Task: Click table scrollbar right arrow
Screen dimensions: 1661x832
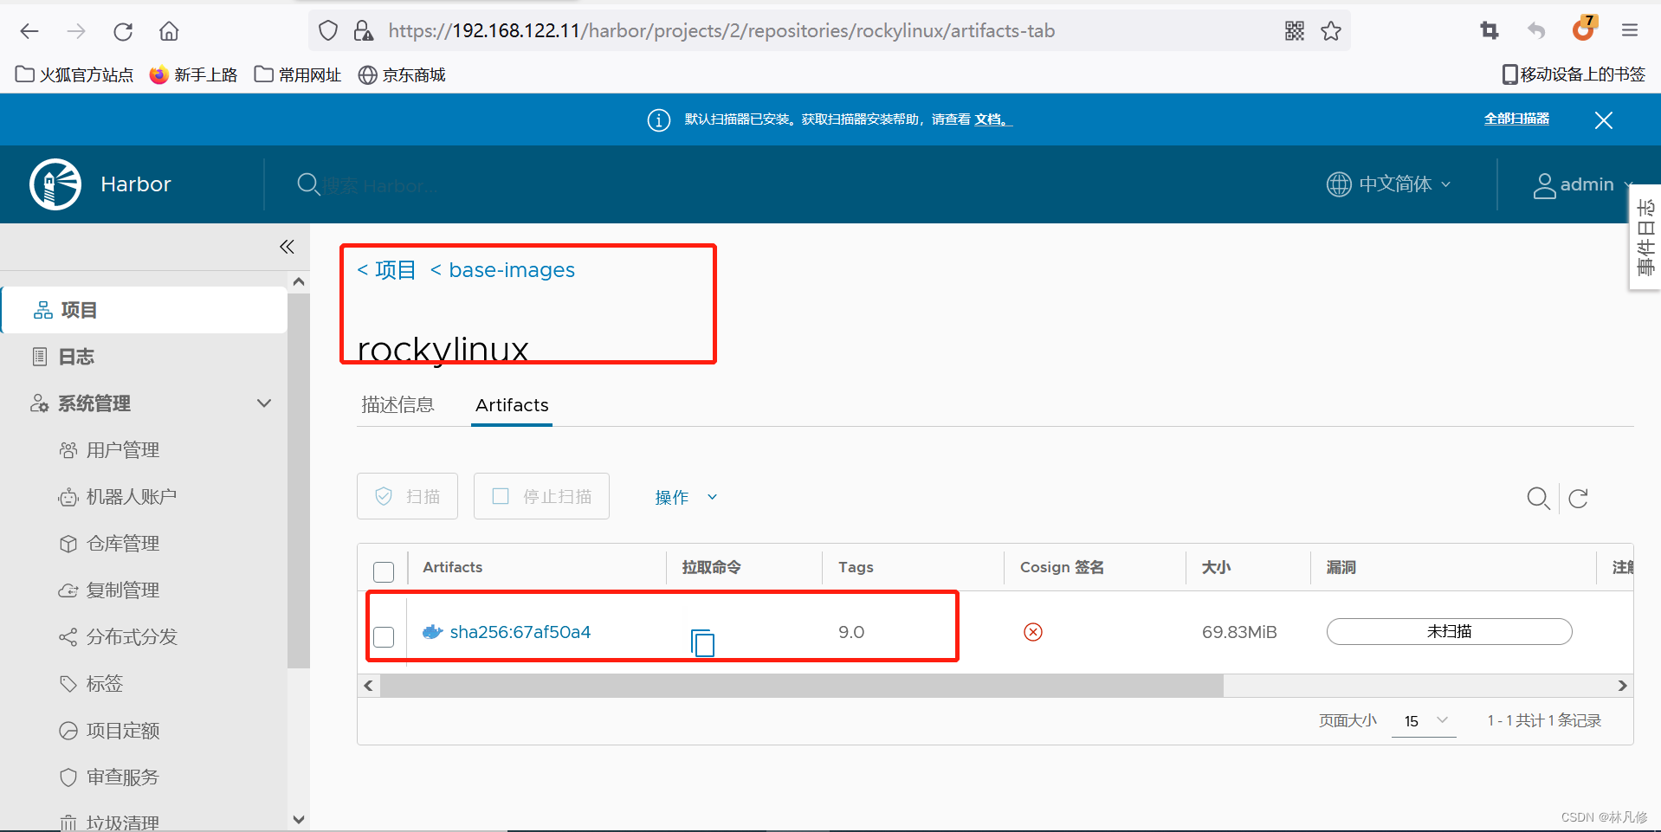Action: (x=1622, y=686)
